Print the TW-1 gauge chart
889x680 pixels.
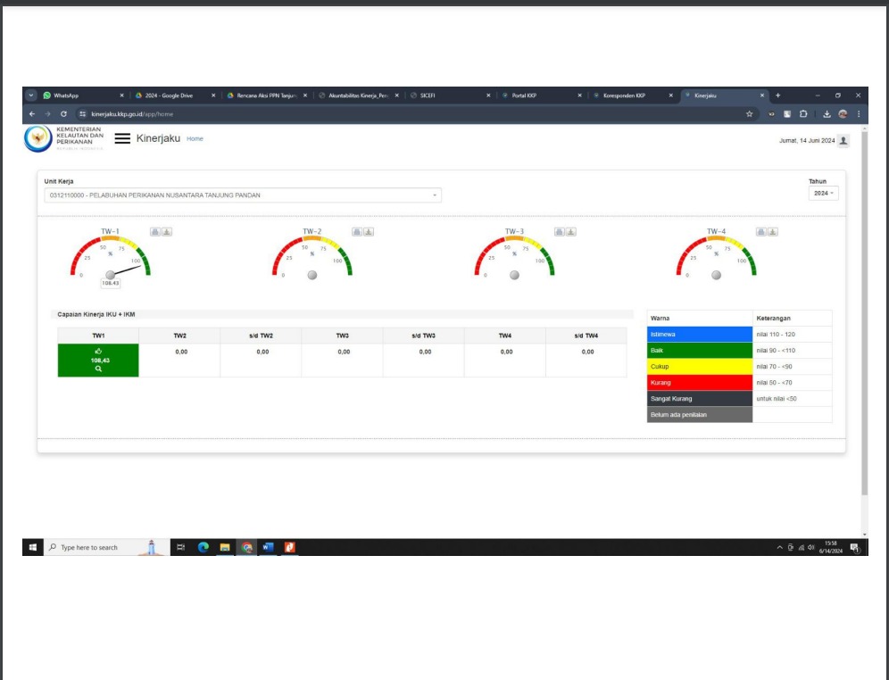[155, 232]
